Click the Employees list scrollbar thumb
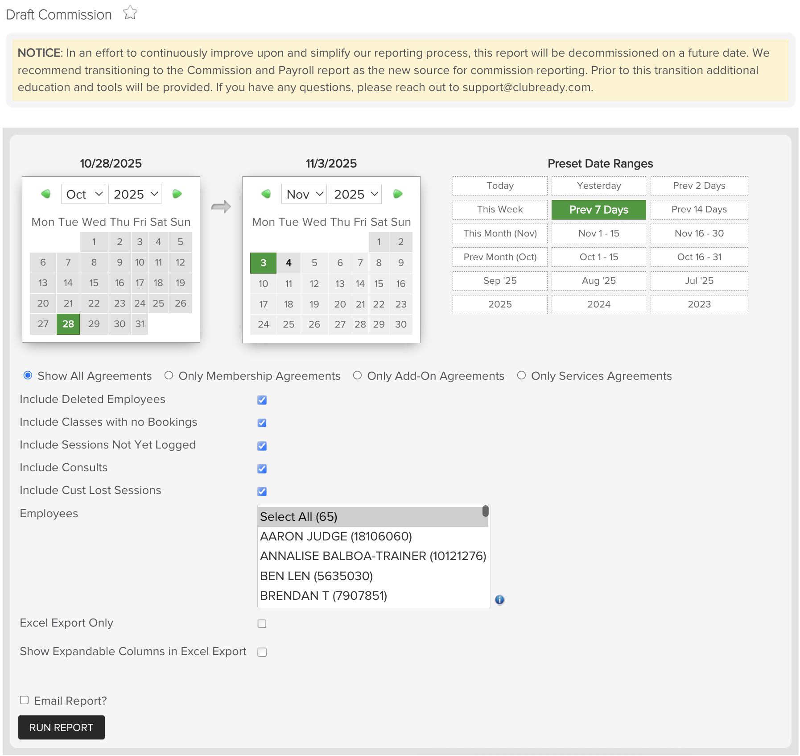 pyautogui.click(x=486, y=511)
